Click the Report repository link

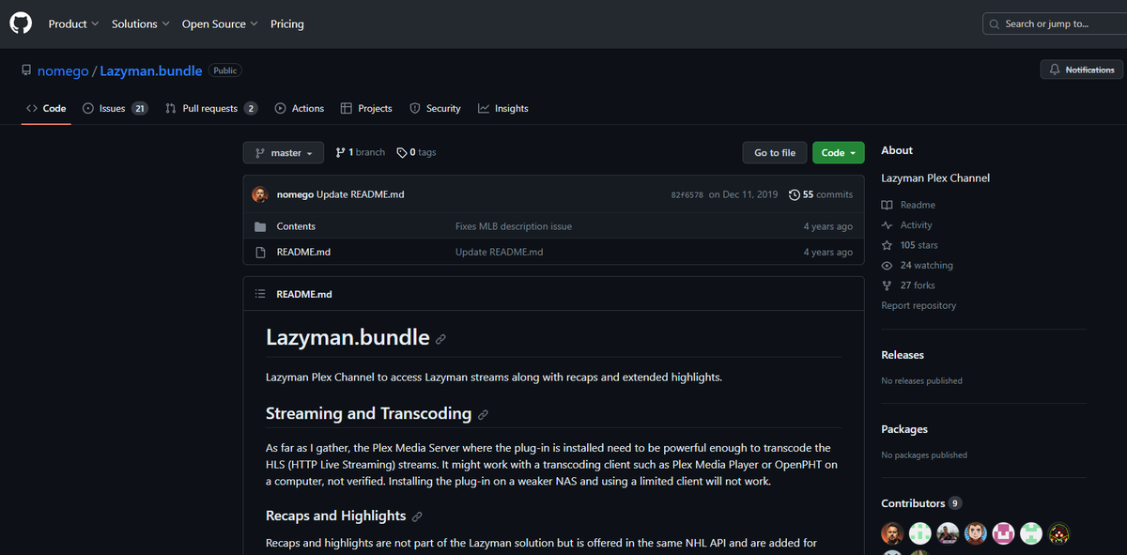click(x=919, y=305)
